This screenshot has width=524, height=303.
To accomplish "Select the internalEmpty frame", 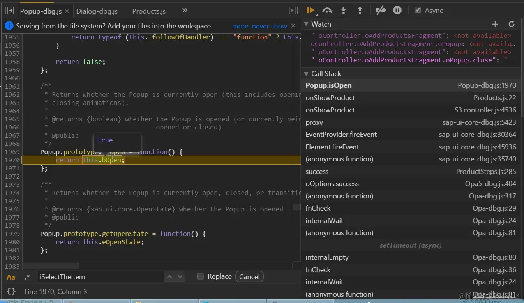I will pos(411,257).
